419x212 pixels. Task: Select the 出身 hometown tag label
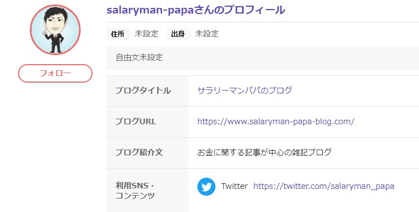178,34
